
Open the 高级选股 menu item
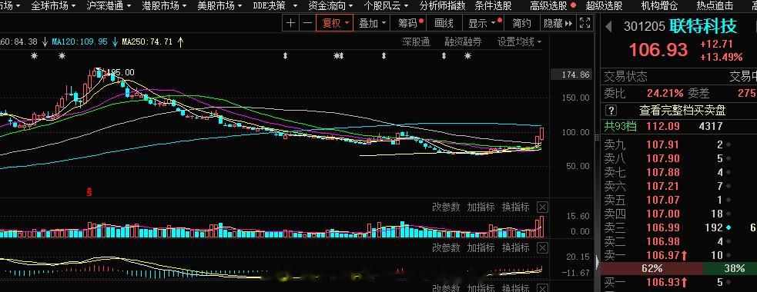click(x=548, y=6)
